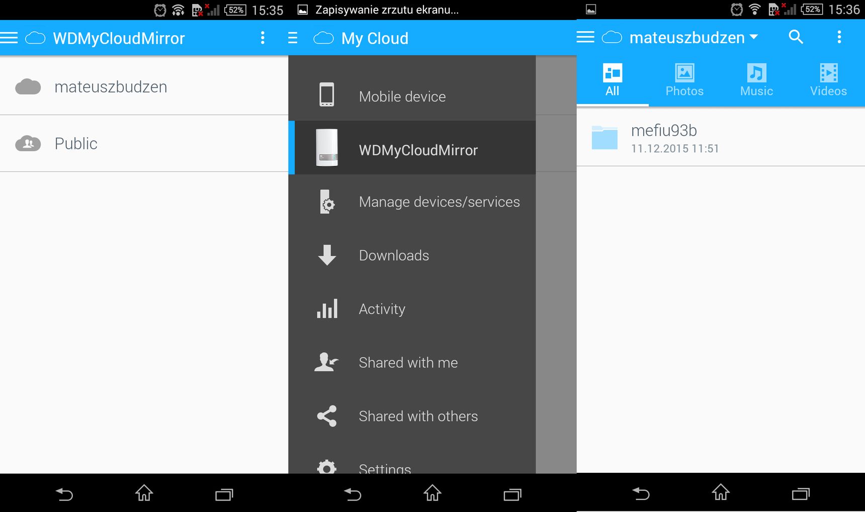Tap the phone icon for Mobile device

pos(327,94)
